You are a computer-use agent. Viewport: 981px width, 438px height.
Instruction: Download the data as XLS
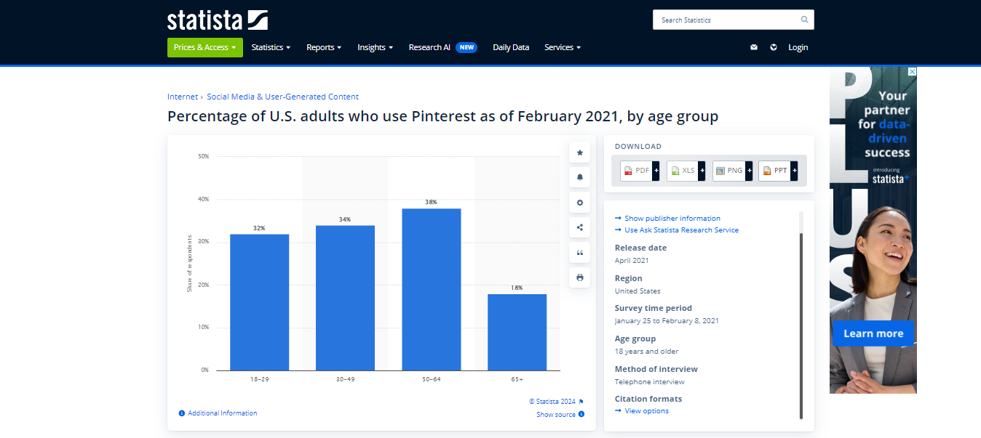[686, 171]
